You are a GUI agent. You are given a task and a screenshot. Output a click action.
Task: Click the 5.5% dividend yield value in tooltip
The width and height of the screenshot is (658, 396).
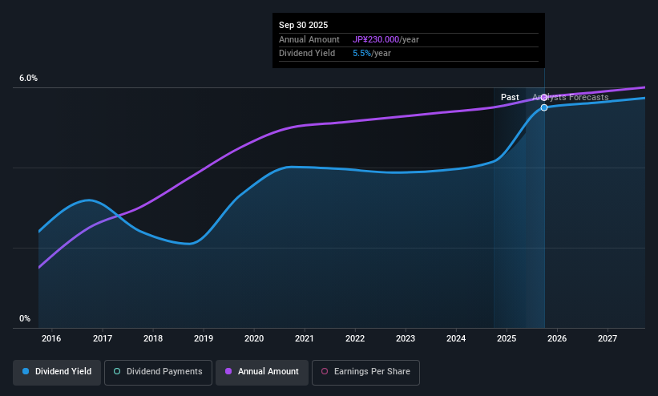point(361,54)
